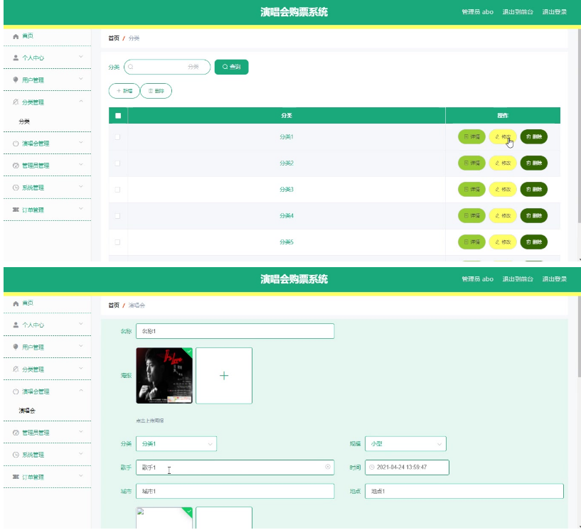Click the 系统管理 clock icon on the 演唱会 page sidebar
The height and width of the screenshot is (530, 581).
point(16,455)
